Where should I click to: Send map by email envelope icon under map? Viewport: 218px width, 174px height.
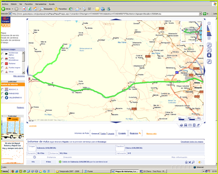(x=190, y=125)
